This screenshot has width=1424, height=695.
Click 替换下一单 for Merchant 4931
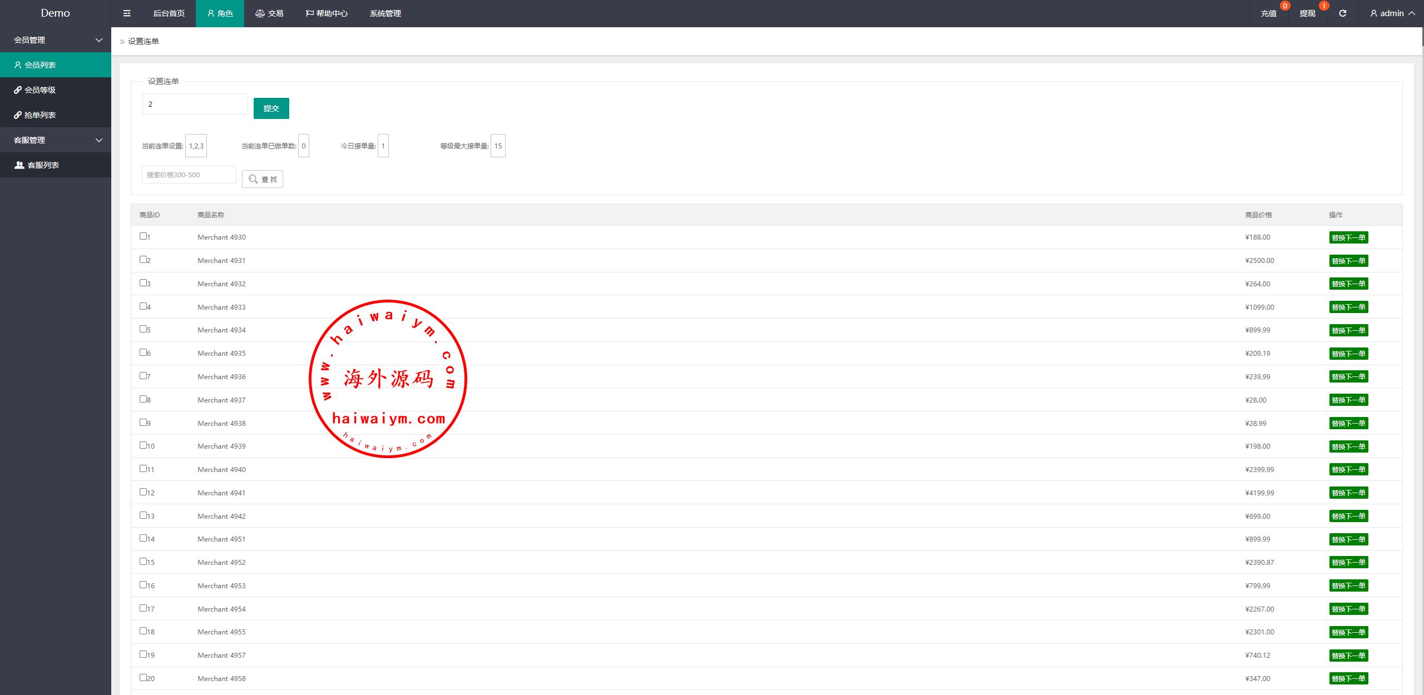(x=1348, y=261)
